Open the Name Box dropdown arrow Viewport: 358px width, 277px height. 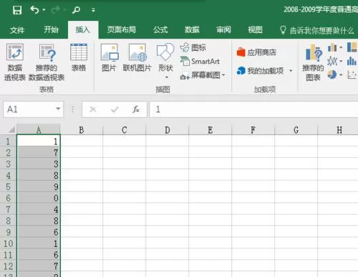click(x=58, y=109)
